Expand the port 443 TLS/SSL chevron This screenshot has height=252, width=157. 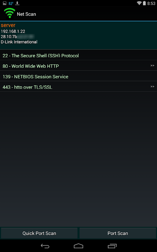[x=152, y=86]
